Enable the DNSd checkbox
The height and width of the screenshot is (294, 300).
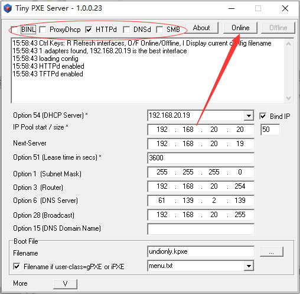point(126,30)
